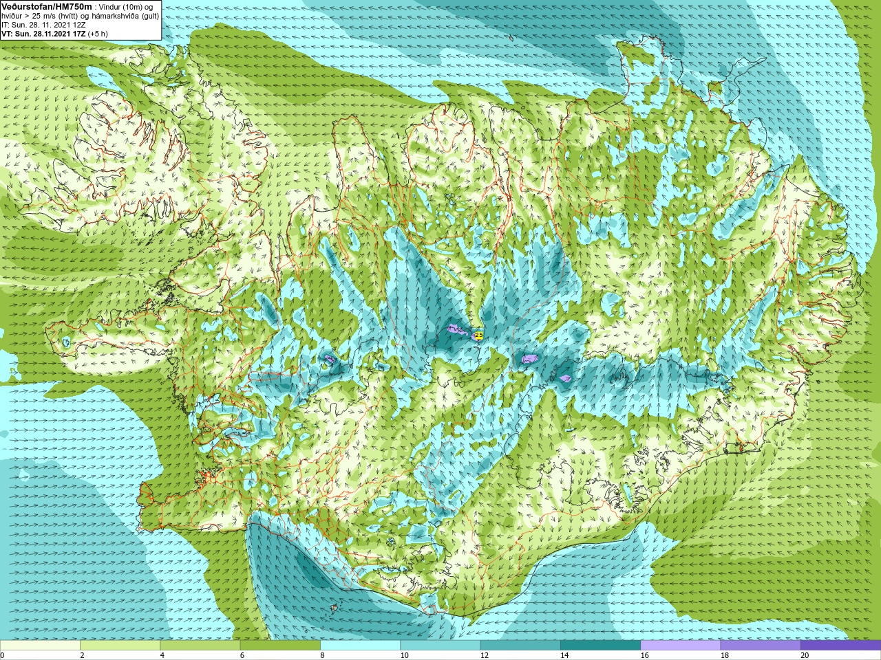Select the dark green 6–8 legend swatch

pyautogui.click(x=280, y=646)
